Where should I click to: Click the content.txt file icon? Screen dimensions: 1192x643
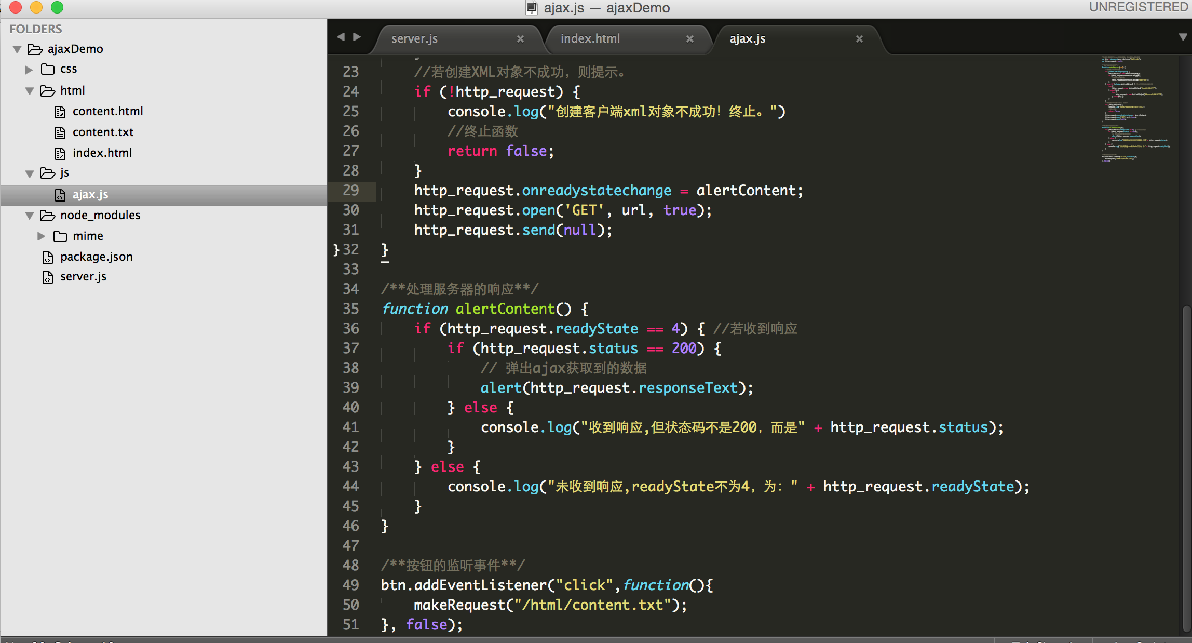(x=60, y=132)
